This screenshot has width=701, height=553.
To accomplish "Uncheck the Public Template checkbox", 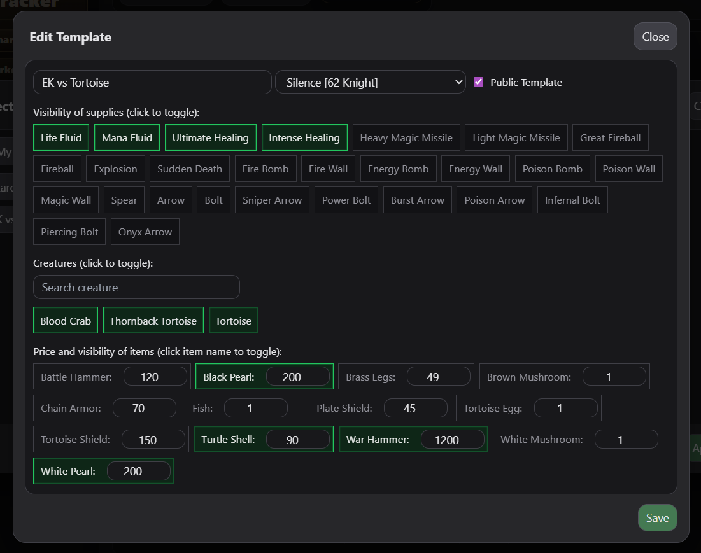I will pyautogui.click(x=479, y=82).
